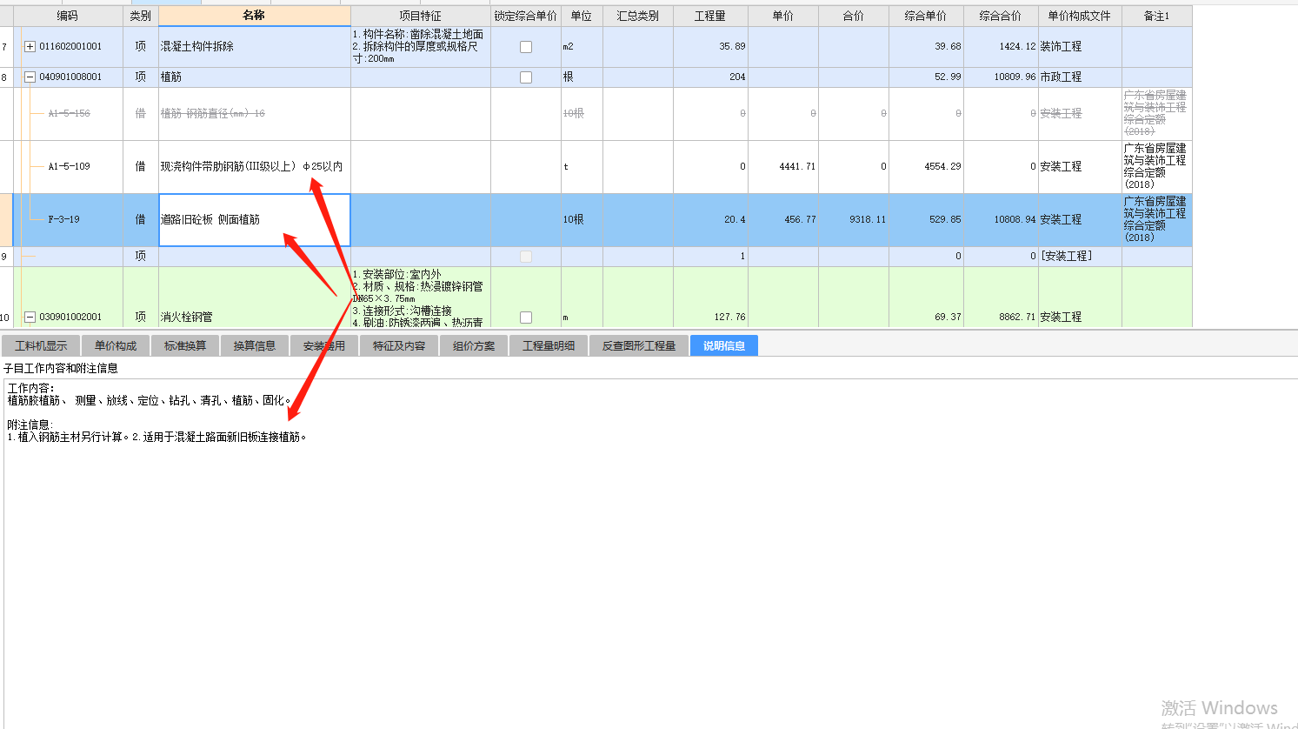Image resolution: width=1298 pixels, height=729 pixels.
Task: Click composite unit price 529.85
Action: pyautogui.click(x=945, y=220)
